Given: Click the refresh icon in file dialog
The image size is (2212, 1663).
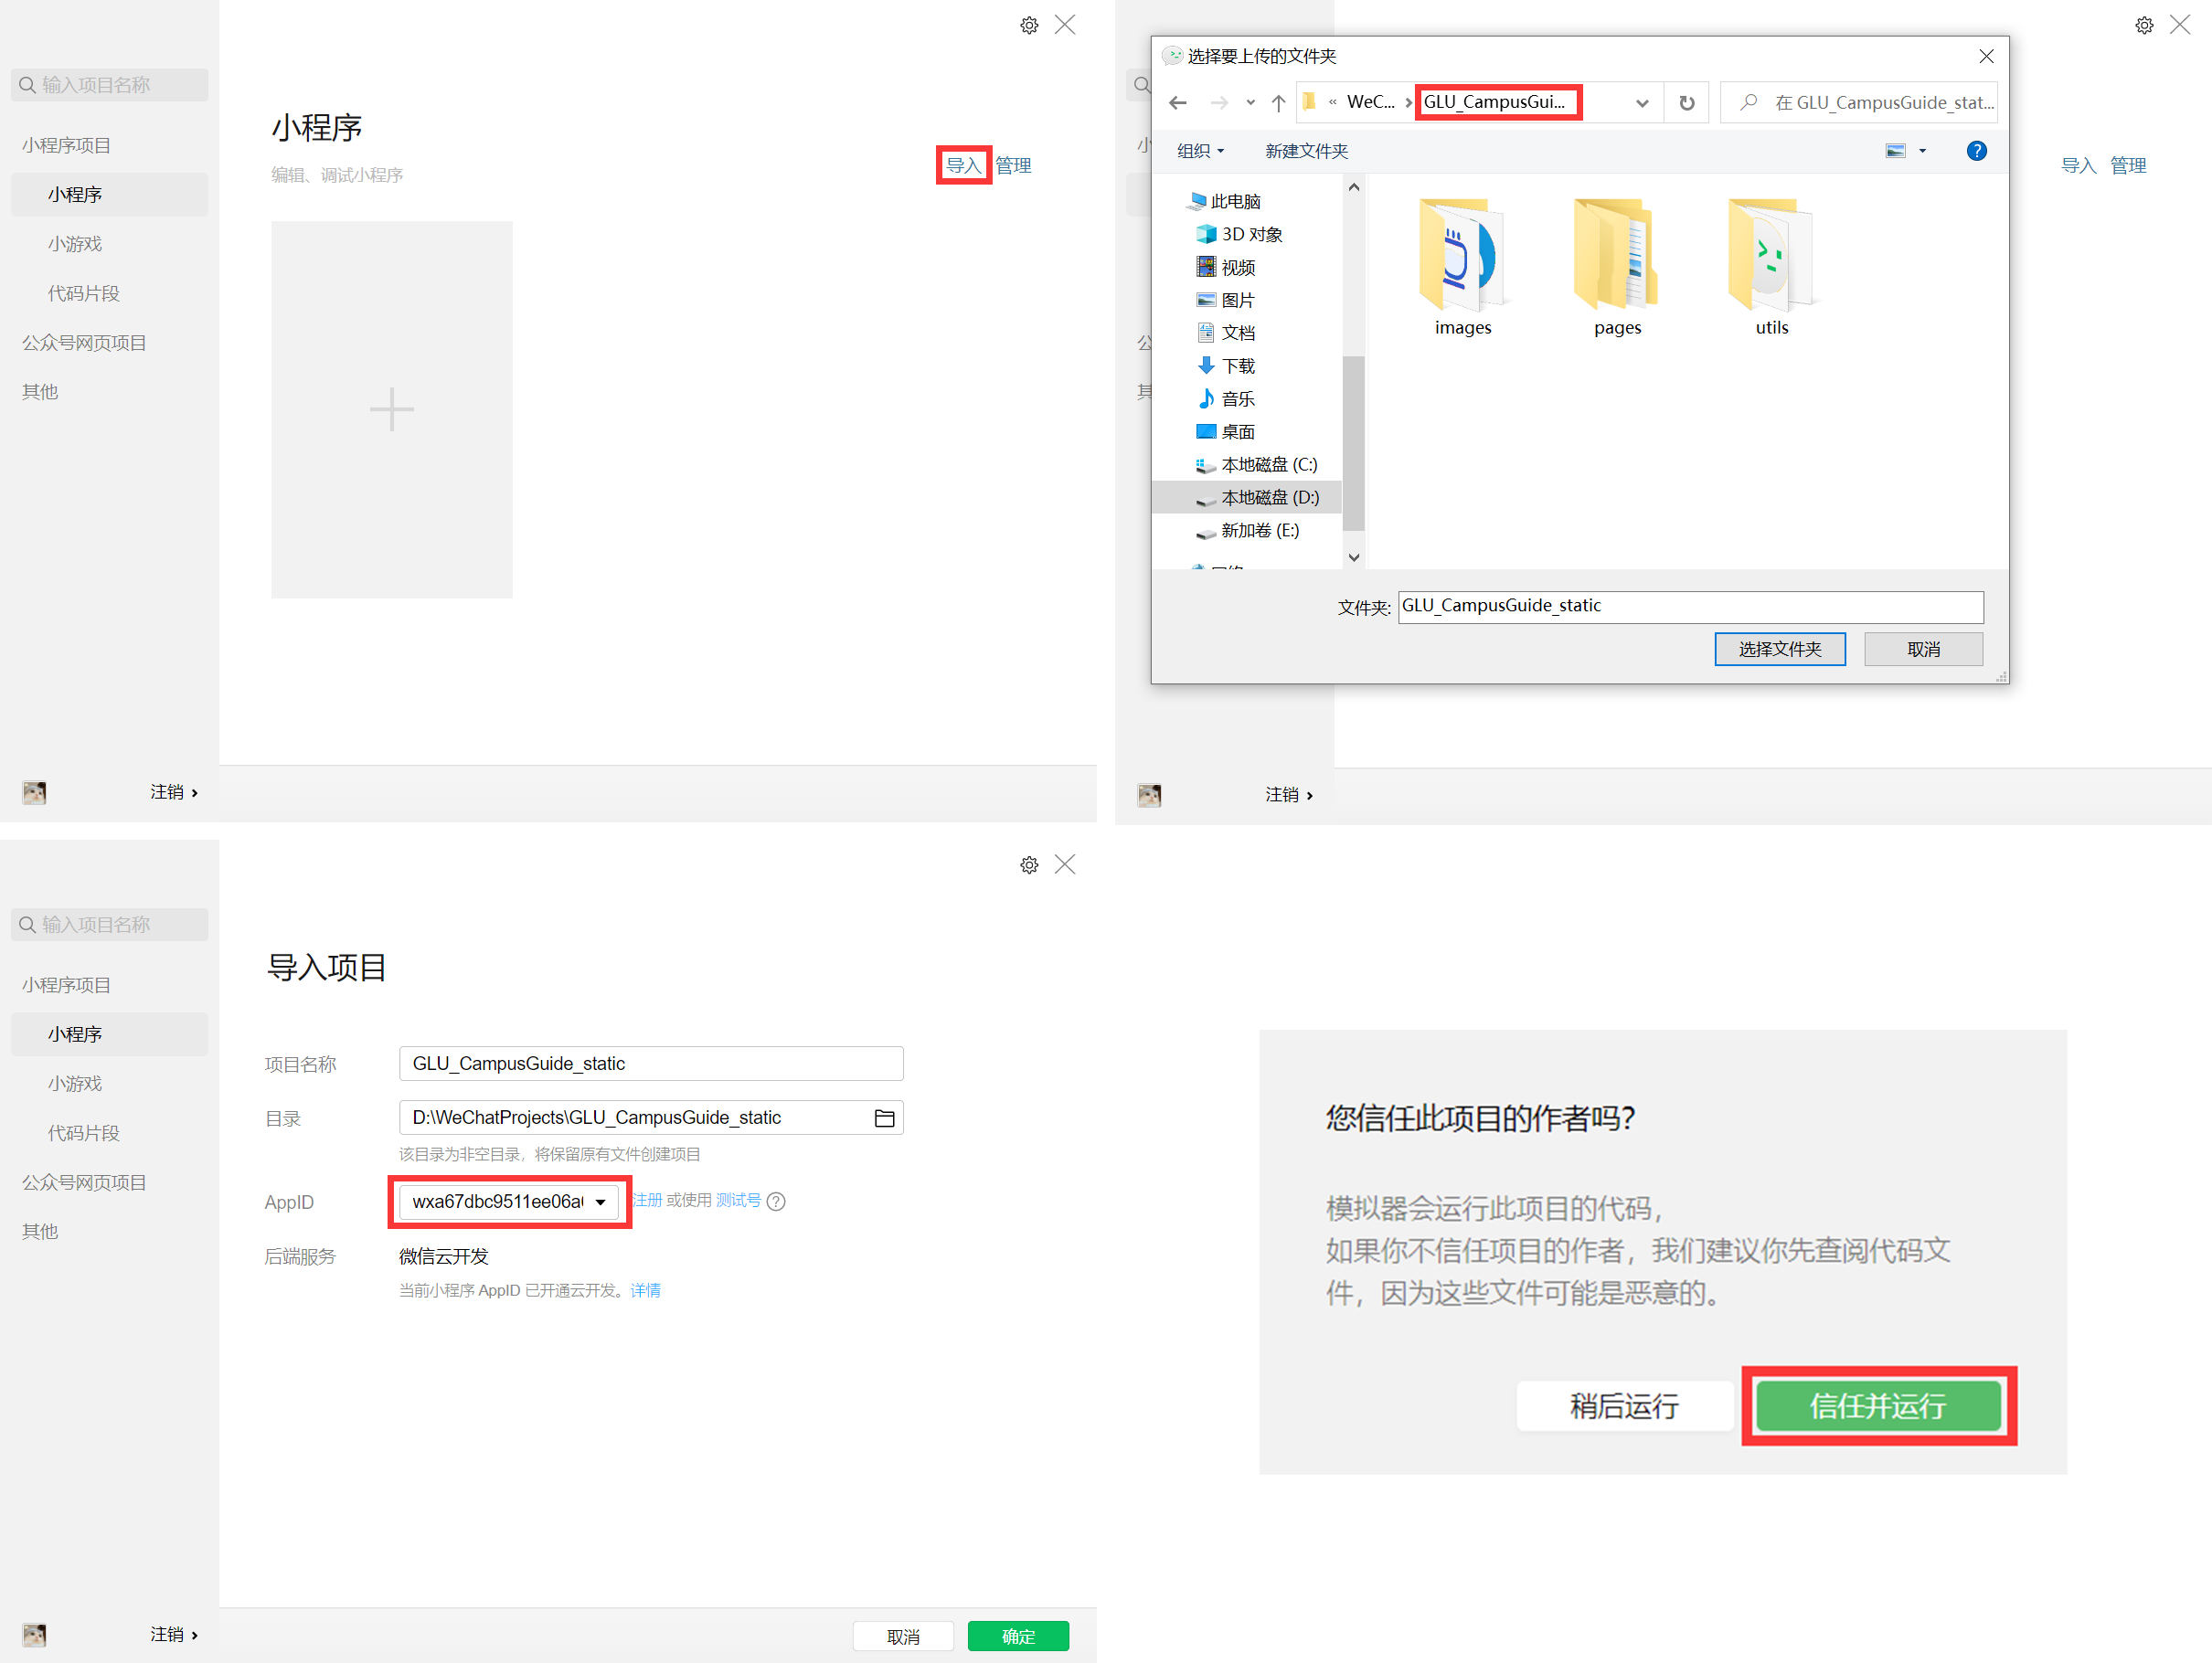Looking at the screenshot, I should (x=1686, y=103).
